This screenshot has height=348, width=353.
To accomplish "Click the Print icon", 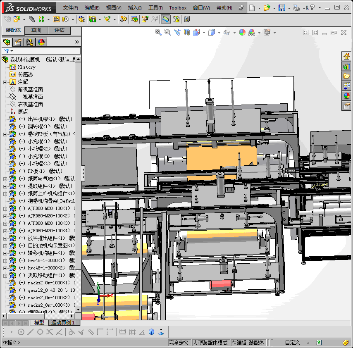I will pyautogui.click(x=296, y=7).
